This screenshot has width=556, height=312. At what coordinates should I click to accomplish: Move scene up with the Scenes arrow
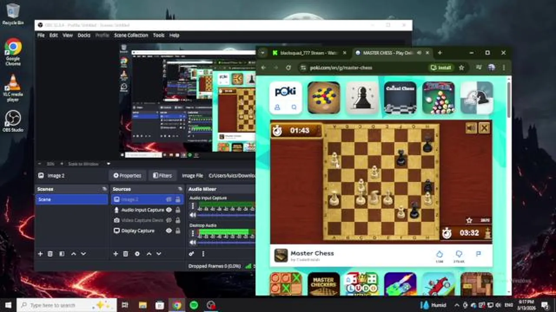(x=73, y=254)
